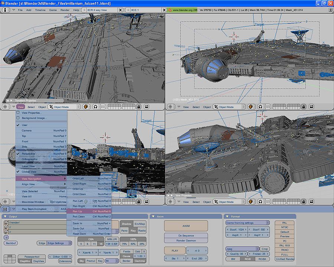Open the Jpeg image format dropdown
Screen dimensions: 334x267
(x=242, y=249)
